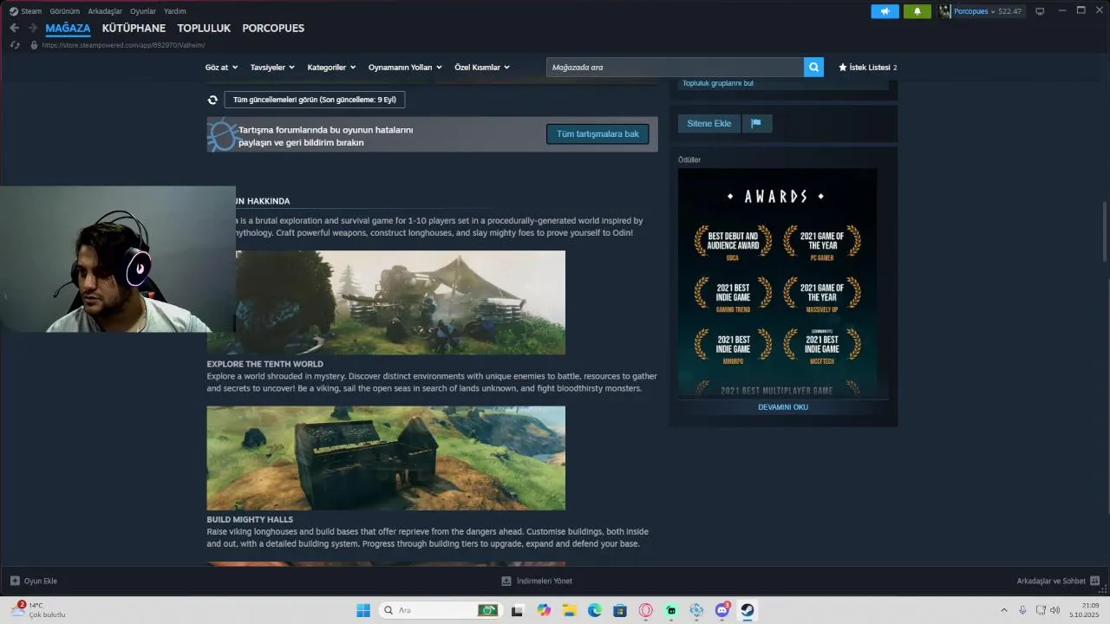The image size is (1110, 624).
Task: Click the Awards image panel
Action: click(777, 283)
